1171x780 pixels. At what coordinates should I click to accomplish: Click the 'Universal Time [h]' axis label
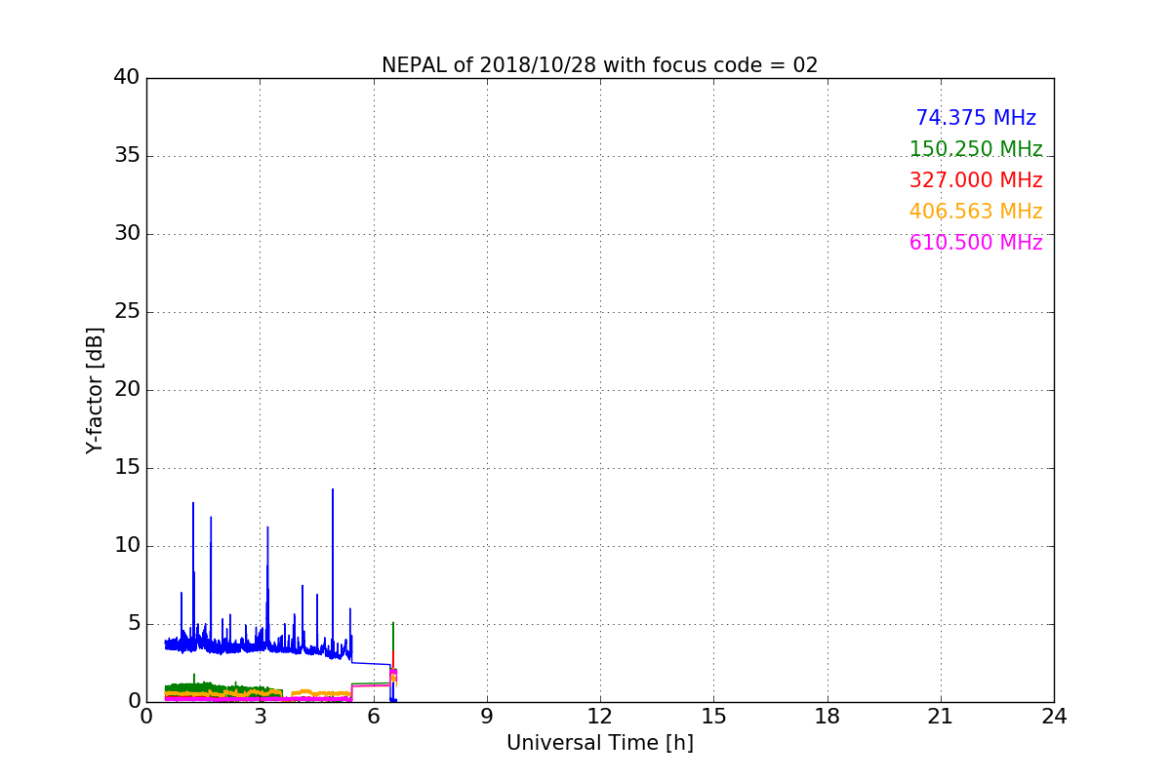(x=600, y=743)
